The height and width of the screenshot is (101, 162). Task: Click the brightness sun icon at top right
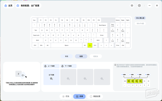(132, 6)
